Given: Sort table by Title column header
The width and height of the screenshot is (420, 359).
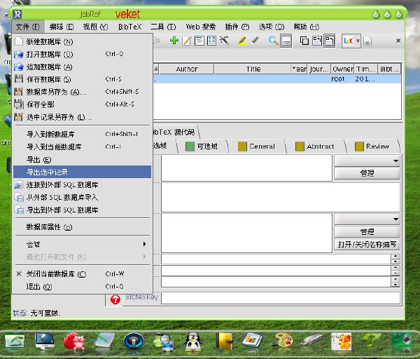Looking at the screenshot, I should click(253, 69).
